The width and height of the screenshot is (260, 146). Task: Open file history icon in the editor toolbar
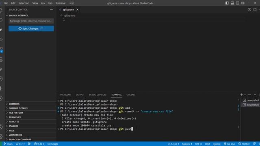tap(249, 10)
